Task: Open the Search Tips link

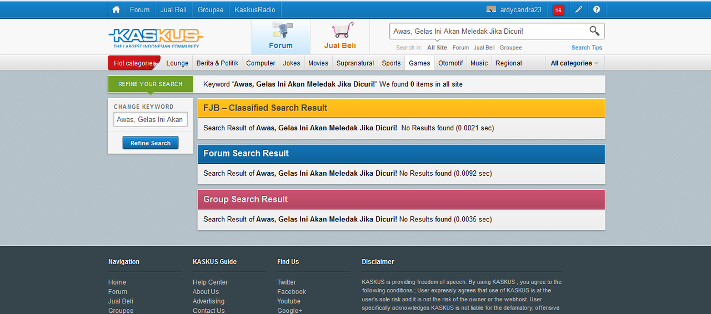Action: pyautogui.click(x=587, y=48)
